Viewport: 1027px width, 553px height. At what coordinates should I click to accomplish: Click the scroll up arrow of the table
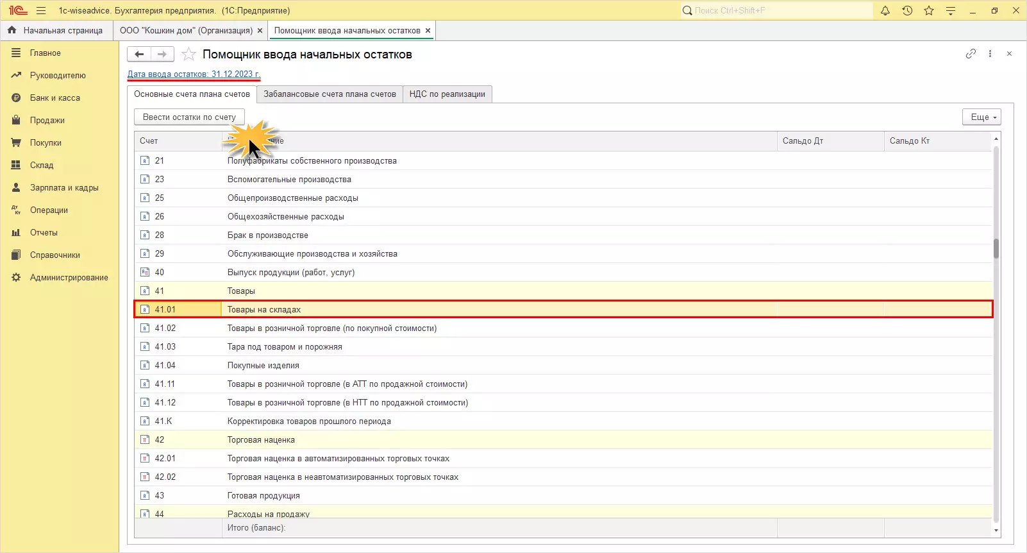click(996, 139)
